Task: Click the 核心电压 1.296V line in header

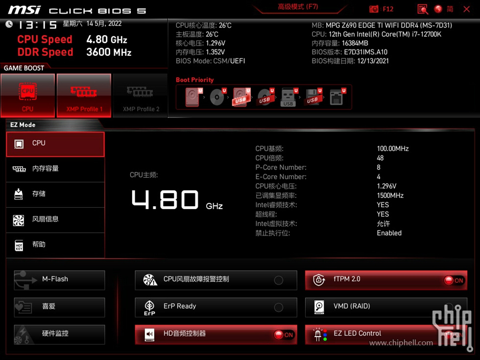Action: pyautogui.click(x=200, y=43)
